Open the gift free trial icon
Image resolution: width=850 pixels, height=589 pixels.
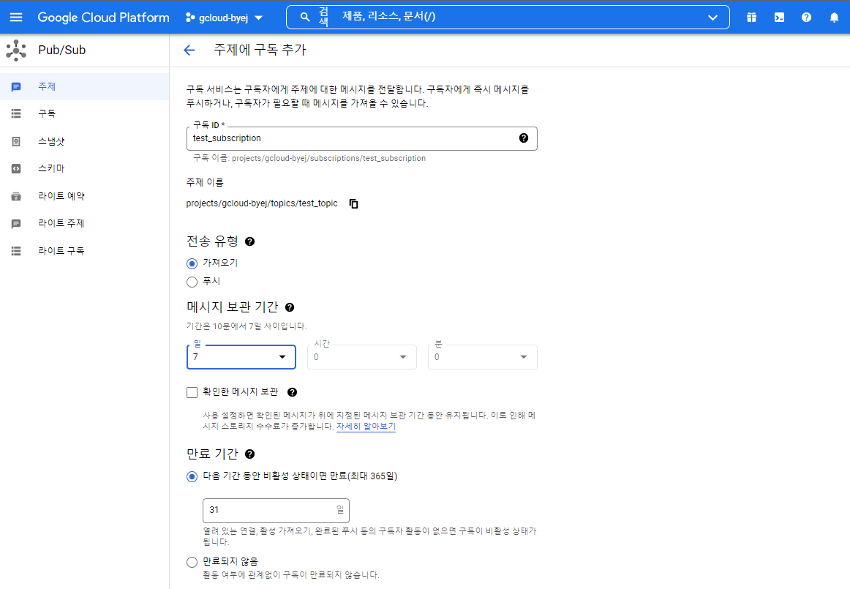(x=751, y=18)
